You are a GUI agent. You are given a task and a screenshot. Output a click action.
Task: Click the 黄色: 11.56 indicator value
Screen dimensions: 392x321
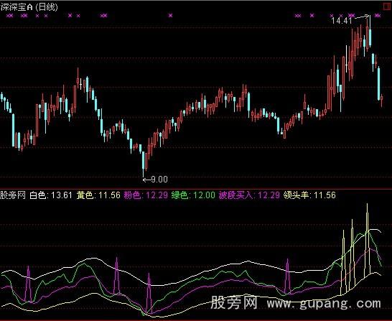point(98,195)
